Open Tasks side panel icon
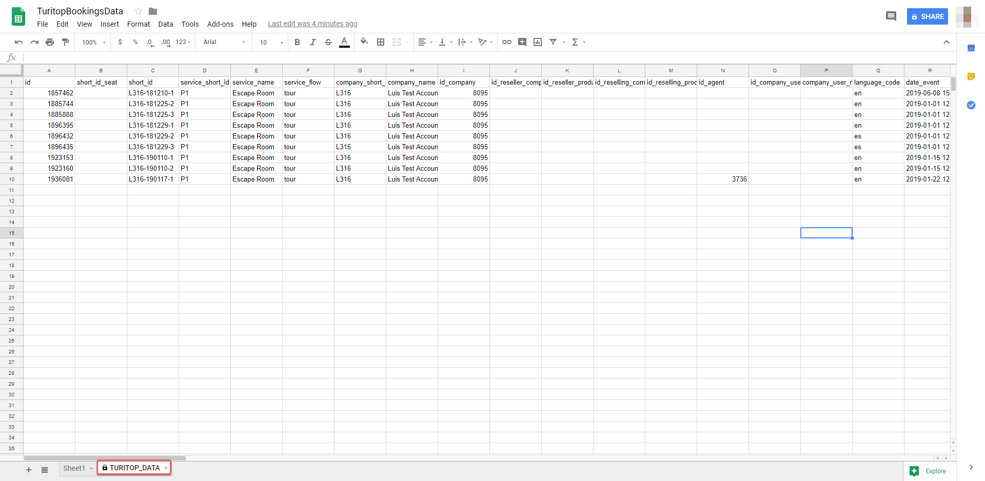 click(x=971, y=105)
